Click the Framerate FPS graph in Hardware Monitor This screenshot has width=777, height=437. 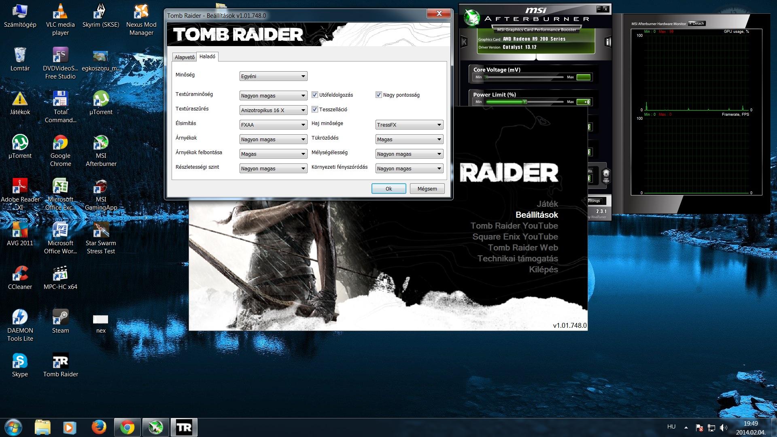(696, 155)
